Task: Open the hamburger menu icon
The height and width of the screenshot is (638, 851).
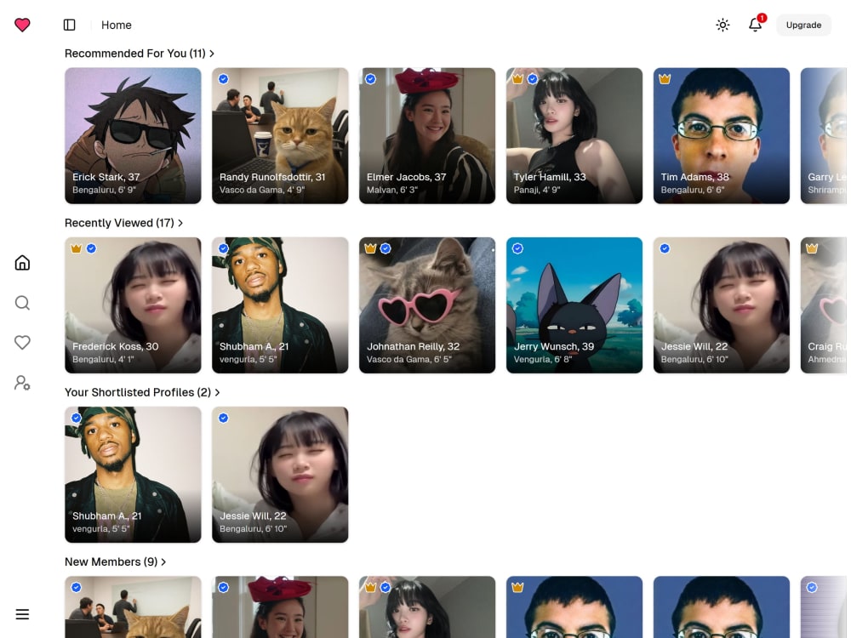Action: pos(22,614)
